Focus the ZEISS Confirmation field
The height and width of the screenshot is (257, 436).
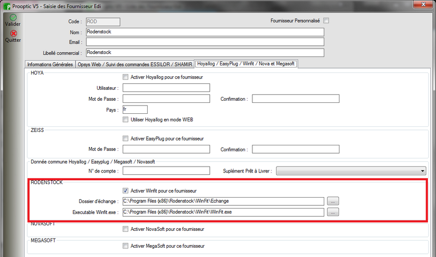tap(295, 149)
